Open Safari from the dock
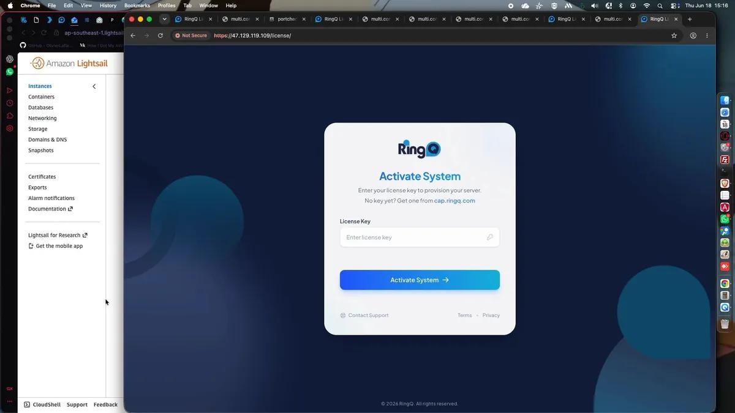Screen dimensions: 735x413 (x=725, y=113)
